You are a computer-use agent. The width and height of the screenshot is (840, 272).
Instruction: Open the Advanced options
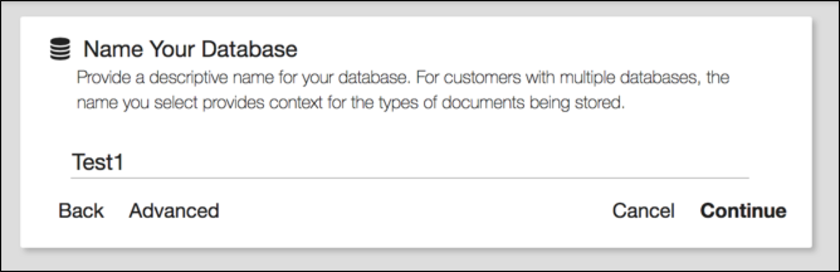(174, 211)
